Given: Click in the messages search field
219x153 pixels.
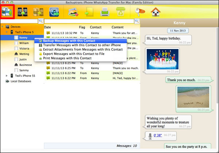Looking at the screenshot, I should click(89, 21).
